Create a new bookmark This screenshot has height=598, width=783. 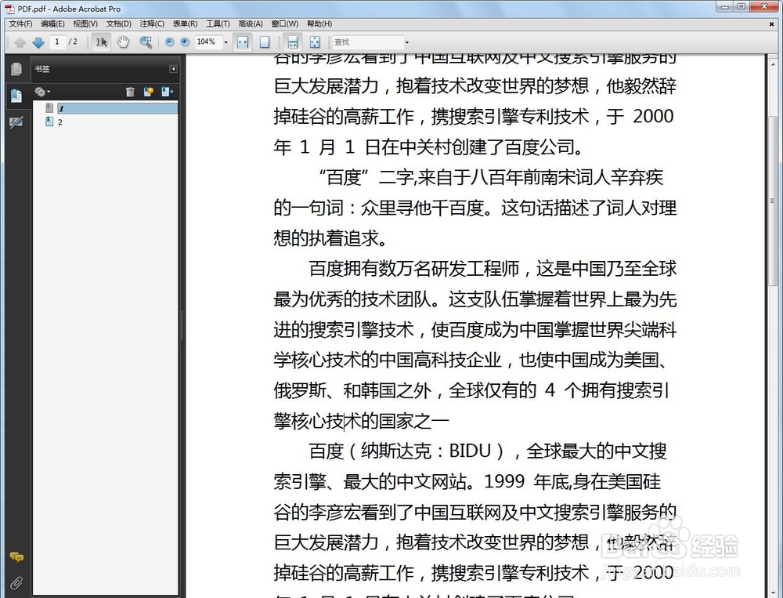coord(148,92)
